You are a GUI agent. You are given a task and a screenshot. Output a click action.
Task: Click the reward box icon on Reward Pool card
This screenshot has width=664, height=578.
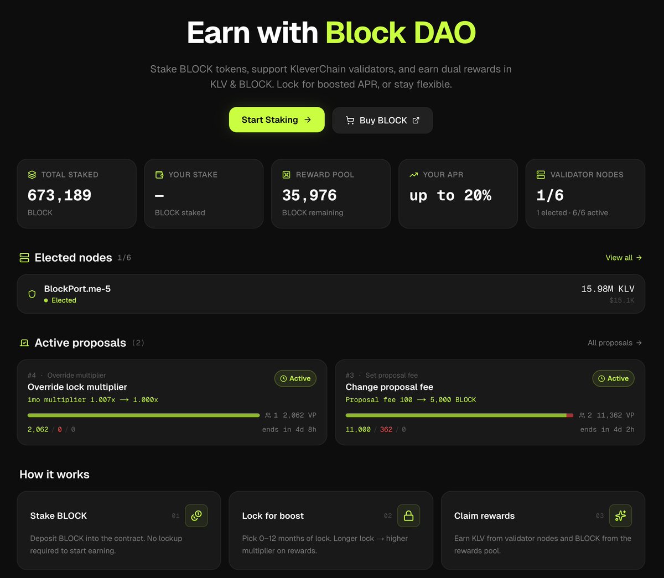(286, 175)
